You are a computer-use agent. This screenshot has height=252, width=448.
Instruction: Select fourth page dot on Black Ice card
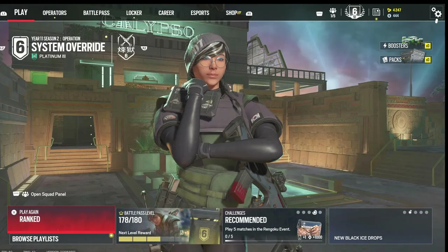(x=421, y=212)
